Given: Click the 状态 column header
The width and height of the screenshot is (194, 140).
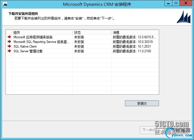Looking at the screenshot, I should pyautogui.click(x=92, y=32).
